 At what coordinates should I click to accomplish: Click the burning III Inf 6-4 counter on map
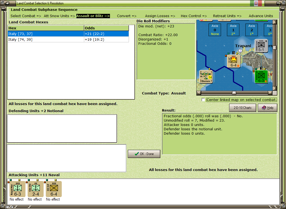click(x=234, y=61)
